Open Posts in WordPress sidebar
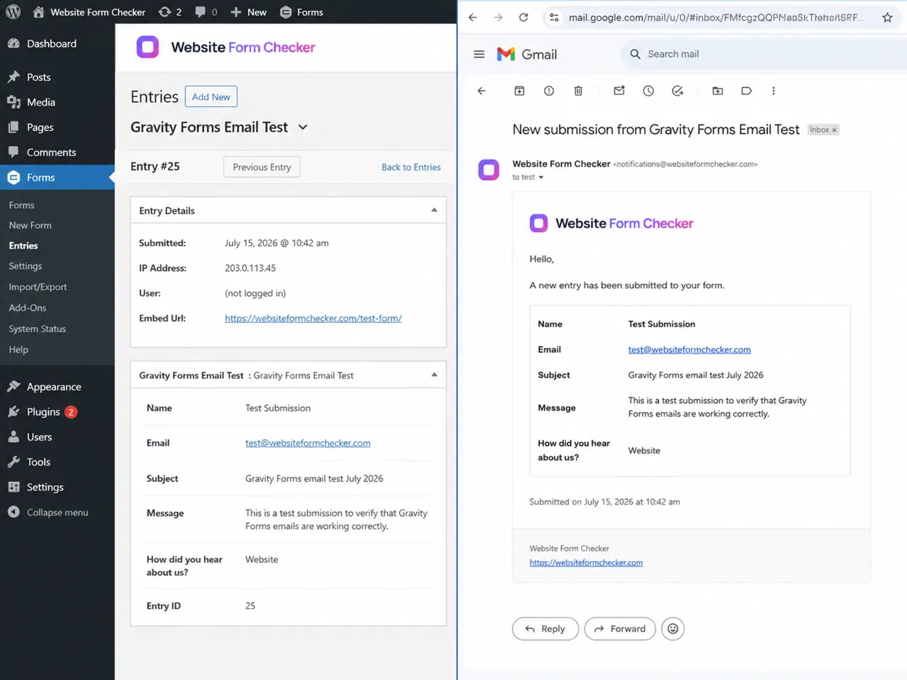The height and width of the screenshot is (680, 907). pyautogui.click(x=29, y=77)
